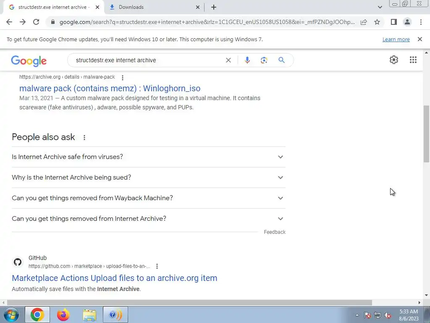Close the structdestr.exe internet archive tab
Viewport: 430px width, 323px height.
pyautogui.click(x=97, y=7)
